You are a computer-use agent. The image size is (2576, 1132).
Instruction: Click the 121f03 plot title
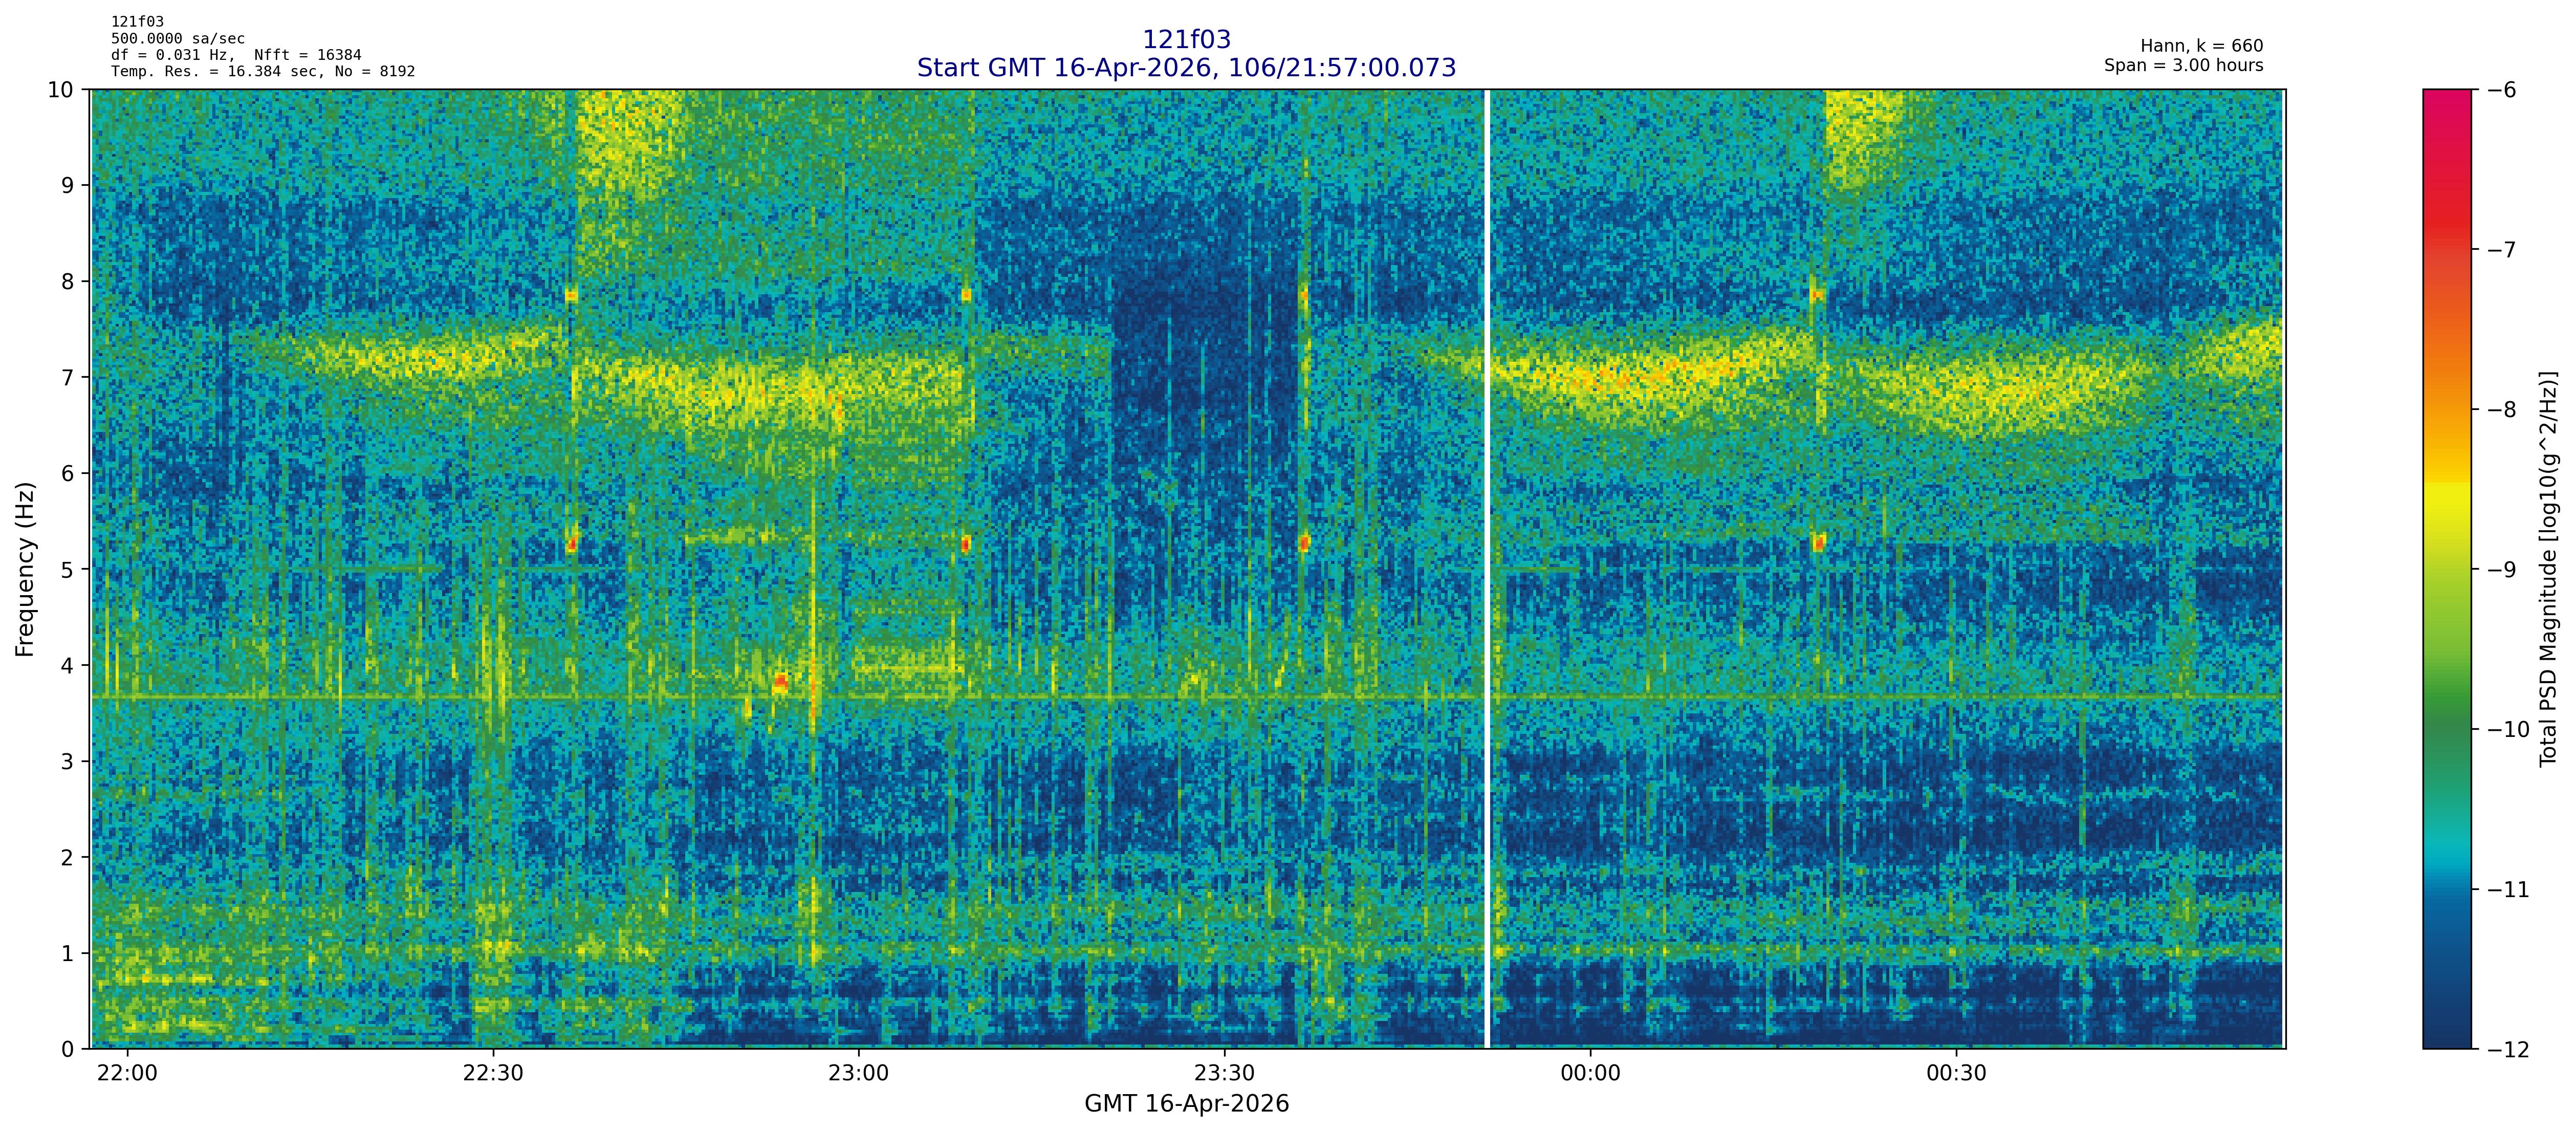click(x=1186, y=40)
